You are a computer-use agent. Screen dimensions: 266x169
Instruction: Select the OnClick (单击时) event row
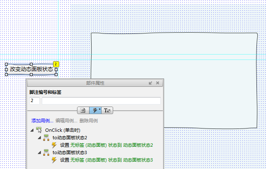click(x=63, y=130)
